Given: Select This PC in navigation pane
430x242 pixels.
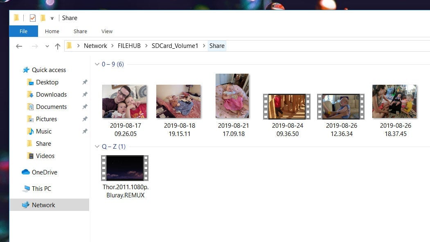Looking at the screenshot, I should (41, 189).
